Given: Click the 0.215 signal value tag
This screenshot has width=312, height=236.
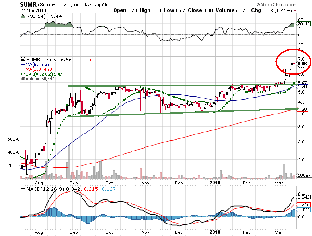Looking at the screenshot, I should 303,204.
